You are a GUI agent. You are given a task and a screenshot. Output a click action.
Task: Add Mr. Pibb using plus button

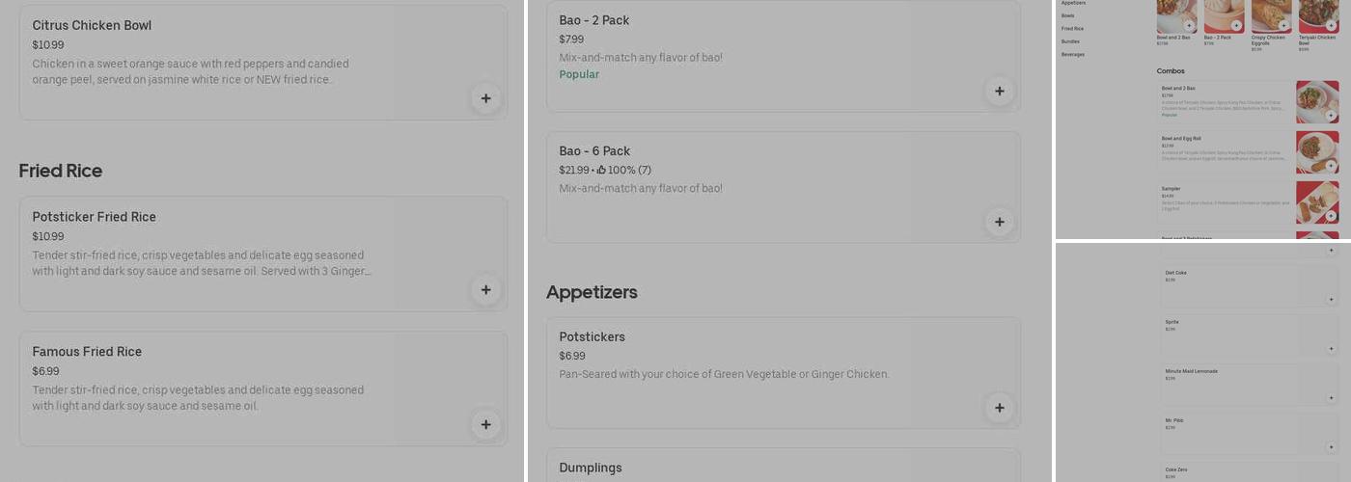point(1331,447)
